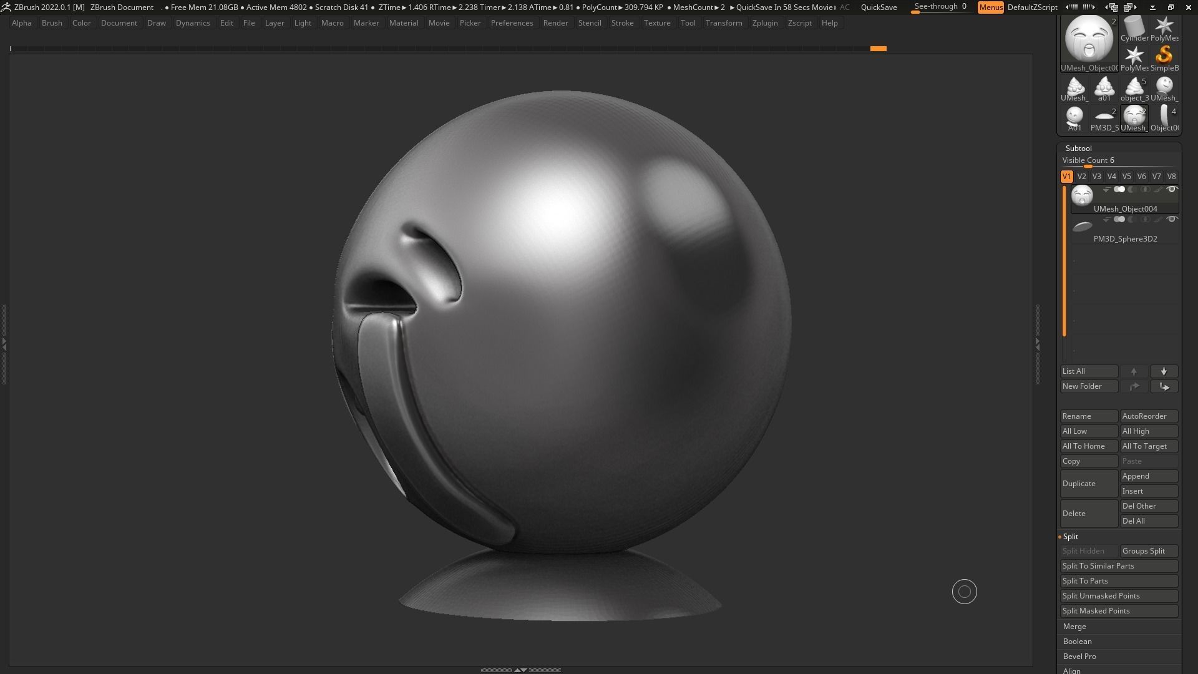The image size is (1198, 674).
Task: Click the subtool list orange scrollbar
Action: (x=1064, y=261)
